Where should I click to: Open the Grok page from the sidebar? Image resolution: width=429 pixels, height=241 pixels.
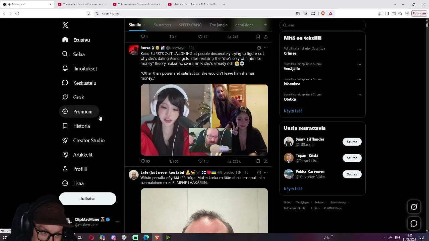pos(73,97)
